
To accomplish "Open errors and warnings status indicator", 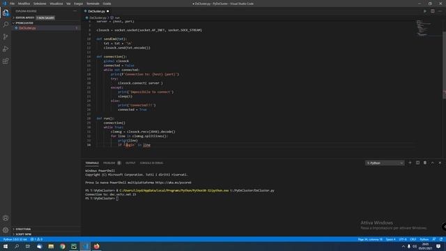I will pos(36,239).
